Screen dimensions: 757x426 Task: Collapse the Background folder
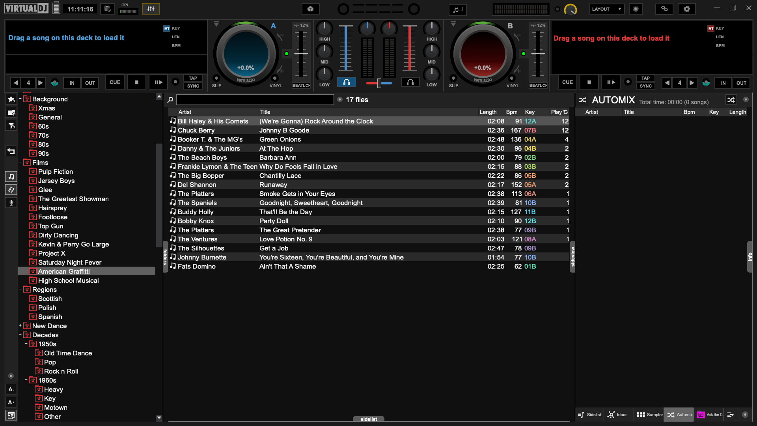tap(20, 99)
